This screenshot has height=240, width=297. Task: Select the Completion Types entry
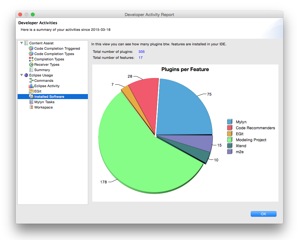[49, 59]
